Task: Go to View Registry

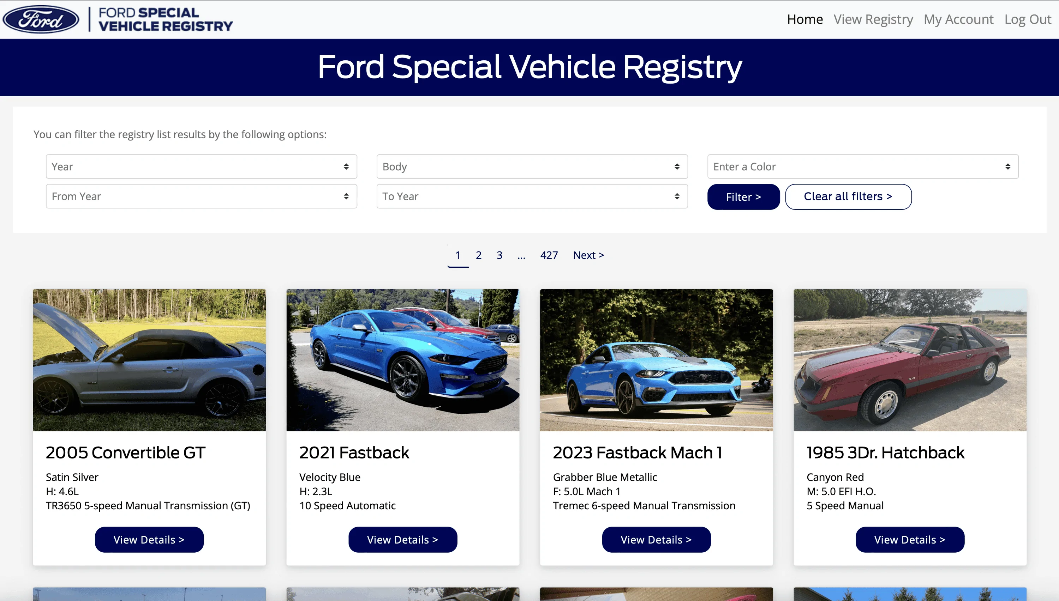Action: (873, 19)
